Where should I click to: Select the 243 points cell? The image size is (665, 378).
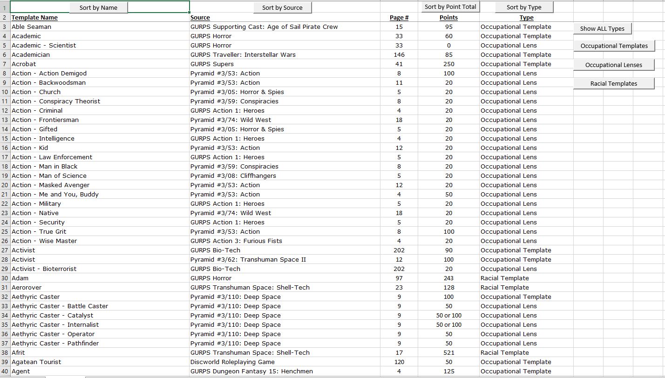[x=448, y=278]
